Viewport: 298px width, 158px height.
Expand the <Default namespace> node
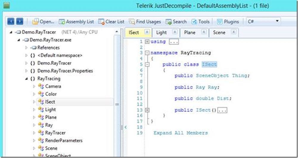coord(27,55)
